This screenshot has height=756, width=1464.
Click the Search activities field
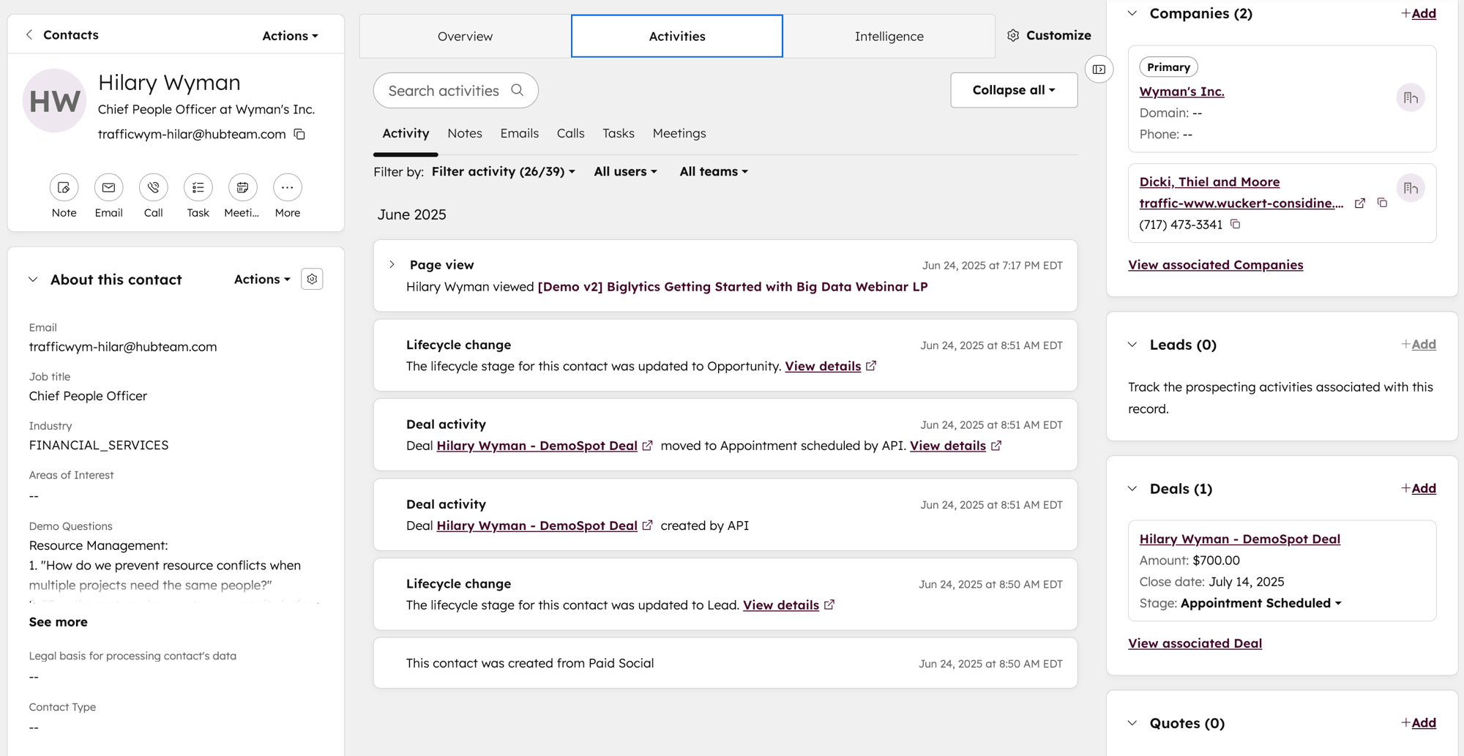tap(455, 90)
